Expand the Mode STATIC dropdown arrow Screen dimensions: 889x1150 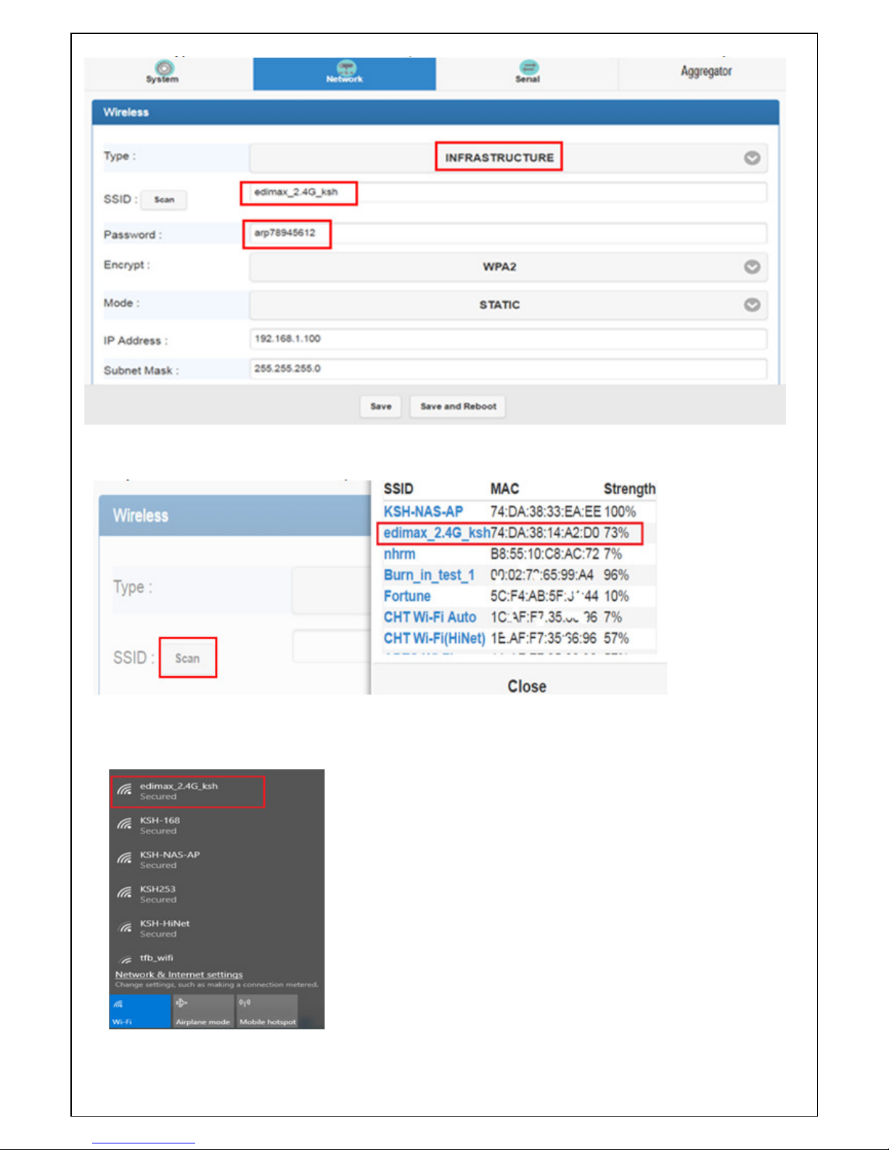[752, 305]
